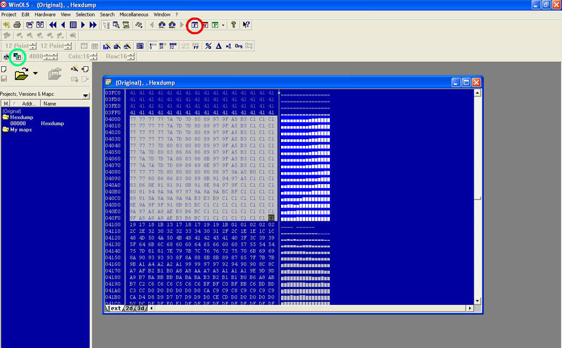Toggle 16-bit display mode
This screenshot has width=562, height=348.
point(163,46)
